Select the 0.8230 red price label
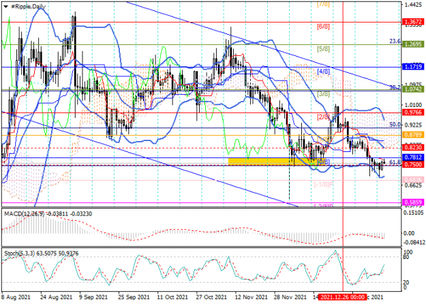426x304 pixels. tap(412, 147)
